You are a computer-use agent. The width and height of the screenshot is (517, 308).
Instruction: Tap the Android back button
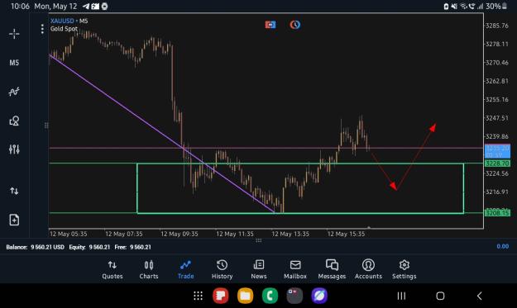[480, 296]
